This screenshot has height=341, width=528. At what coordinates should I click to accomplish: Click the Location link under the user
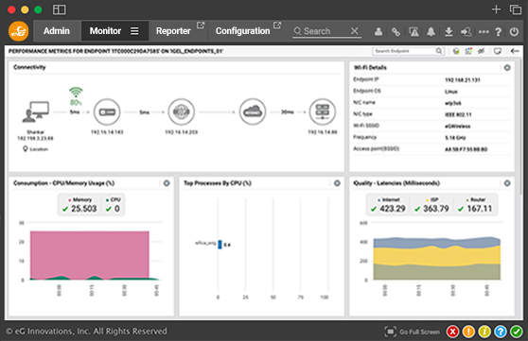coord(35,149)
